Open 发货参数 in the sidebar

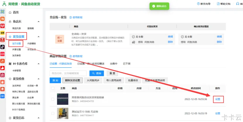16,55
